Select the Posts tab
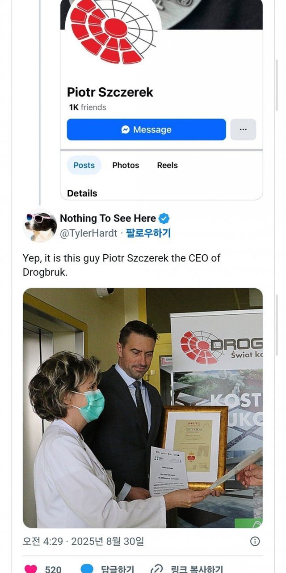The height and width of the screenshot is (573, 286). pos(84,165)
